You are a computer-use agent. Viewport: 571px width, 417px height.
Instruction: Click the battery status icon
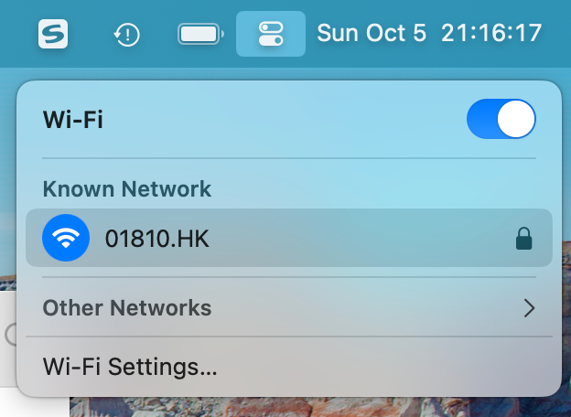click(200, 34)
